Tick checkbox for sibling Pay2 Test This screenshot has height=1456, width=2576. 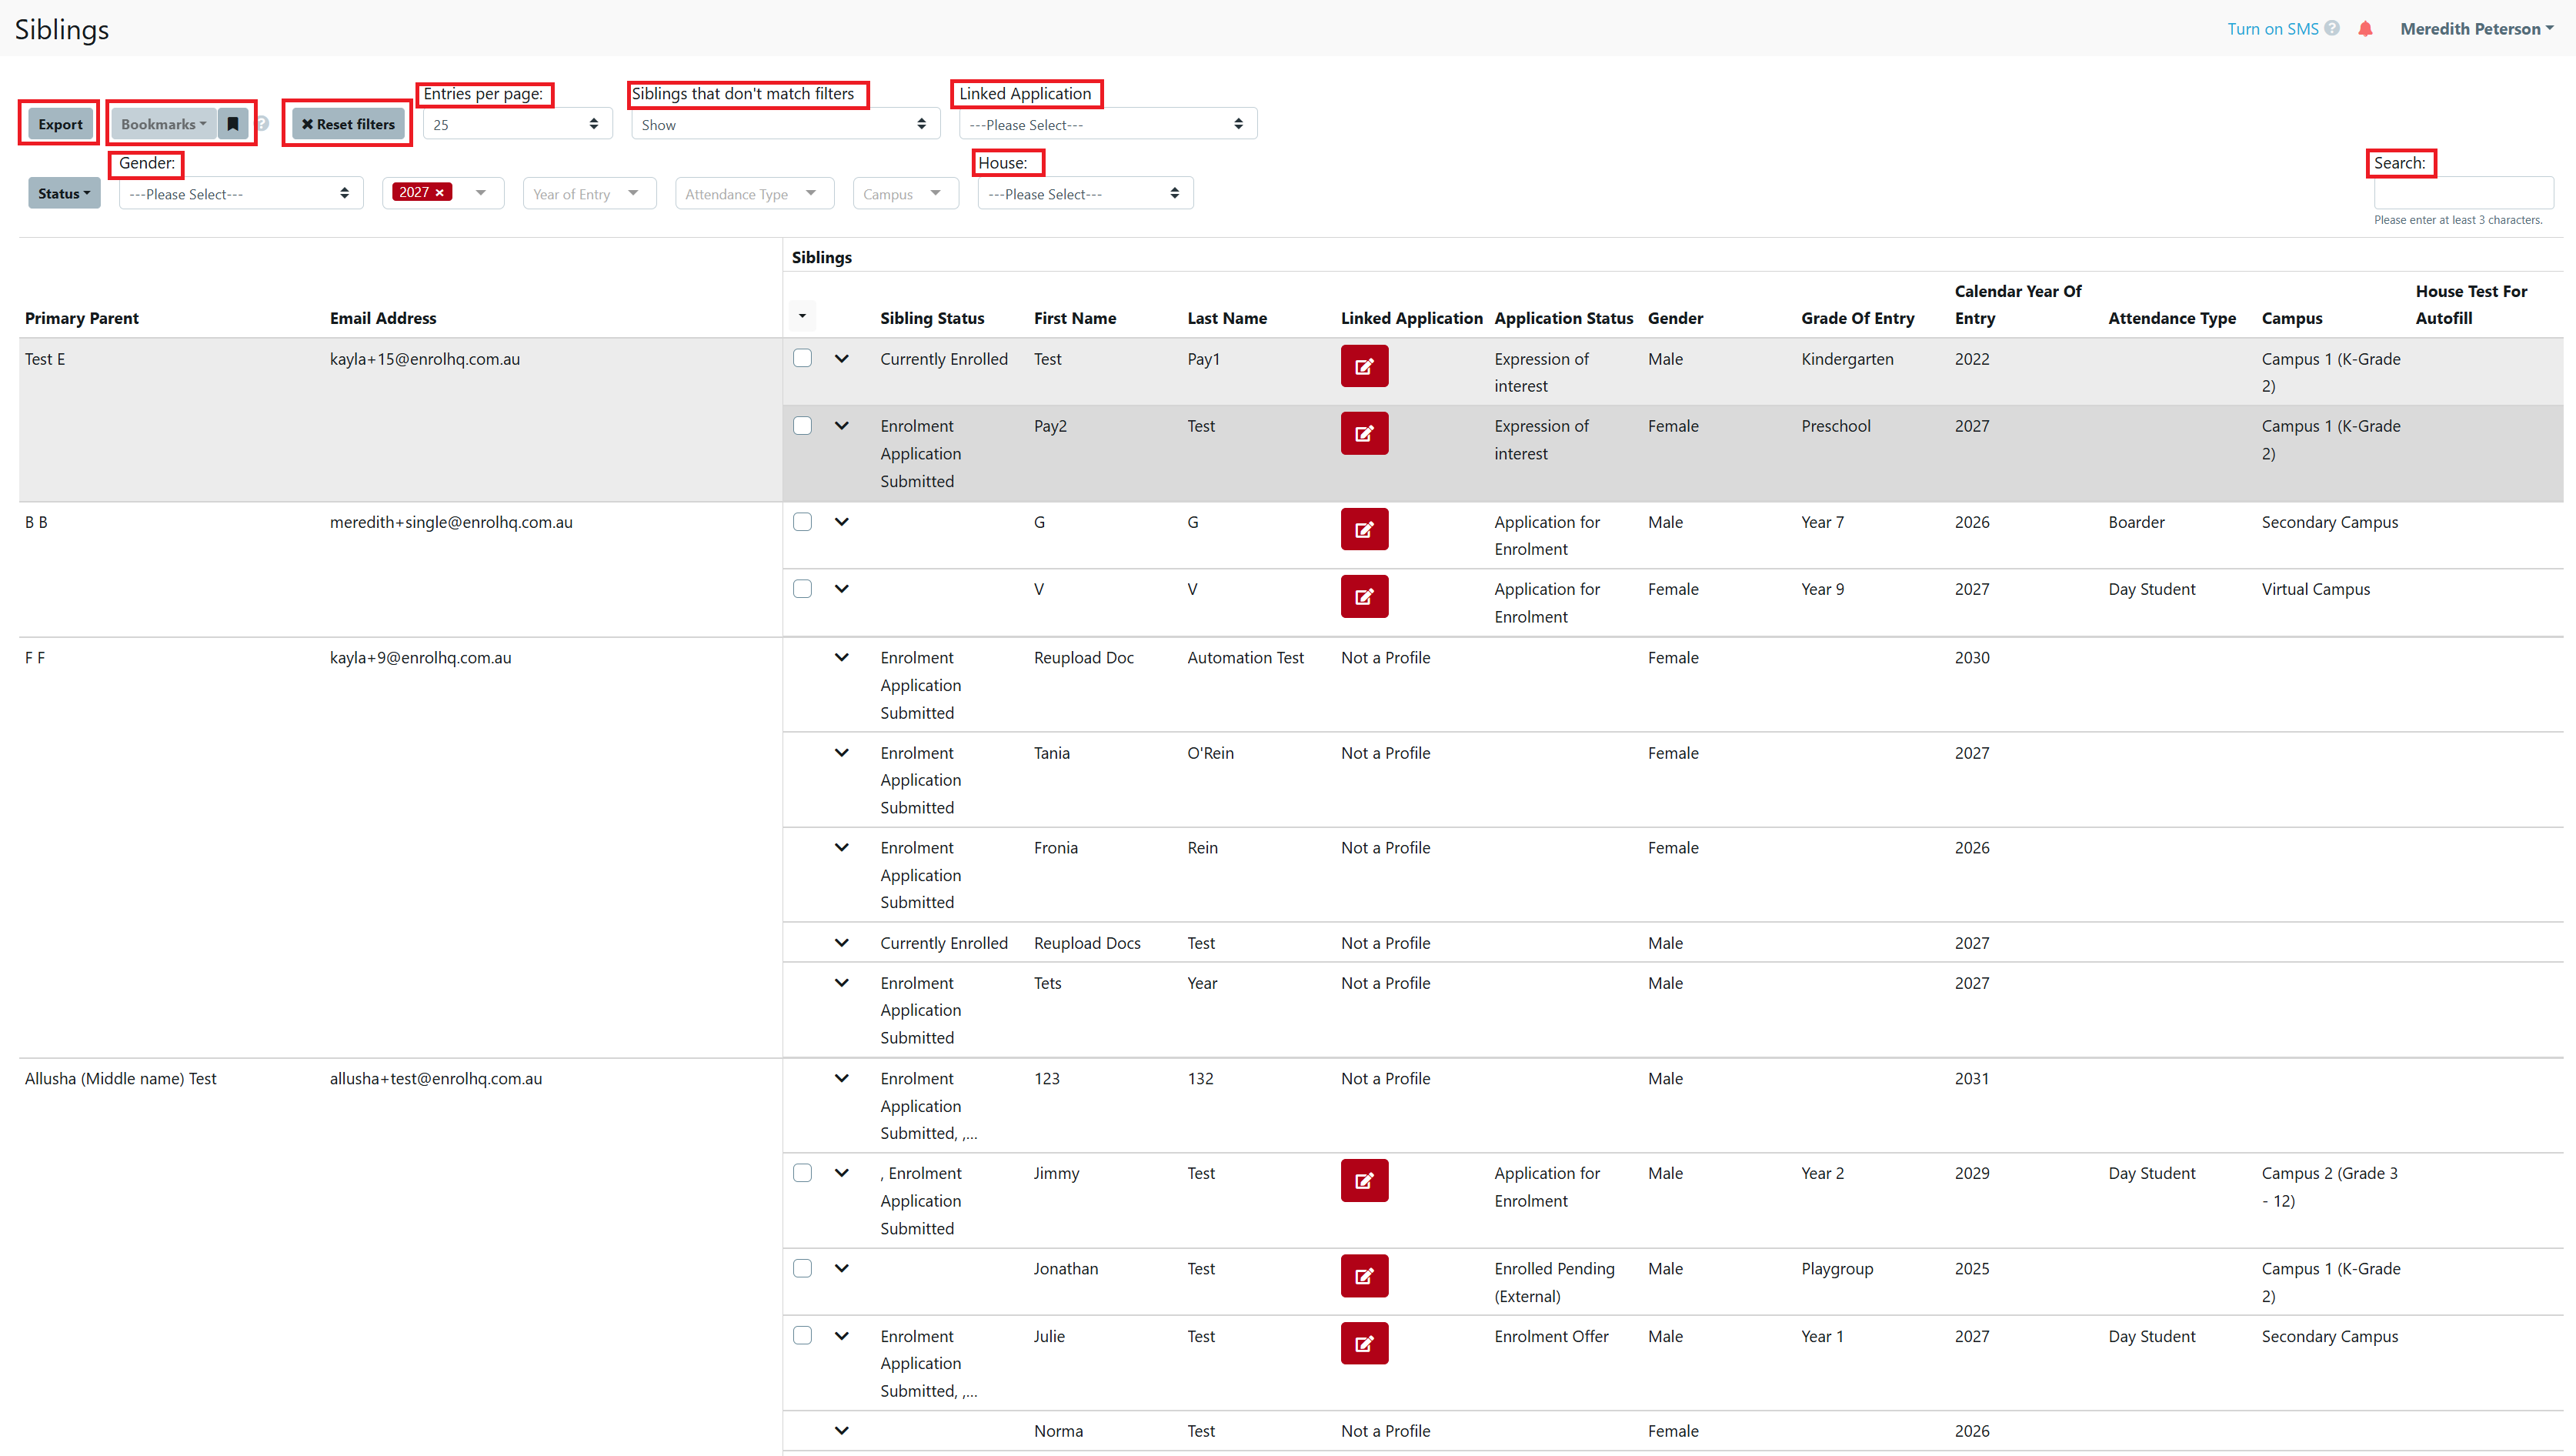pyautogui.click(x=802, y=426)
